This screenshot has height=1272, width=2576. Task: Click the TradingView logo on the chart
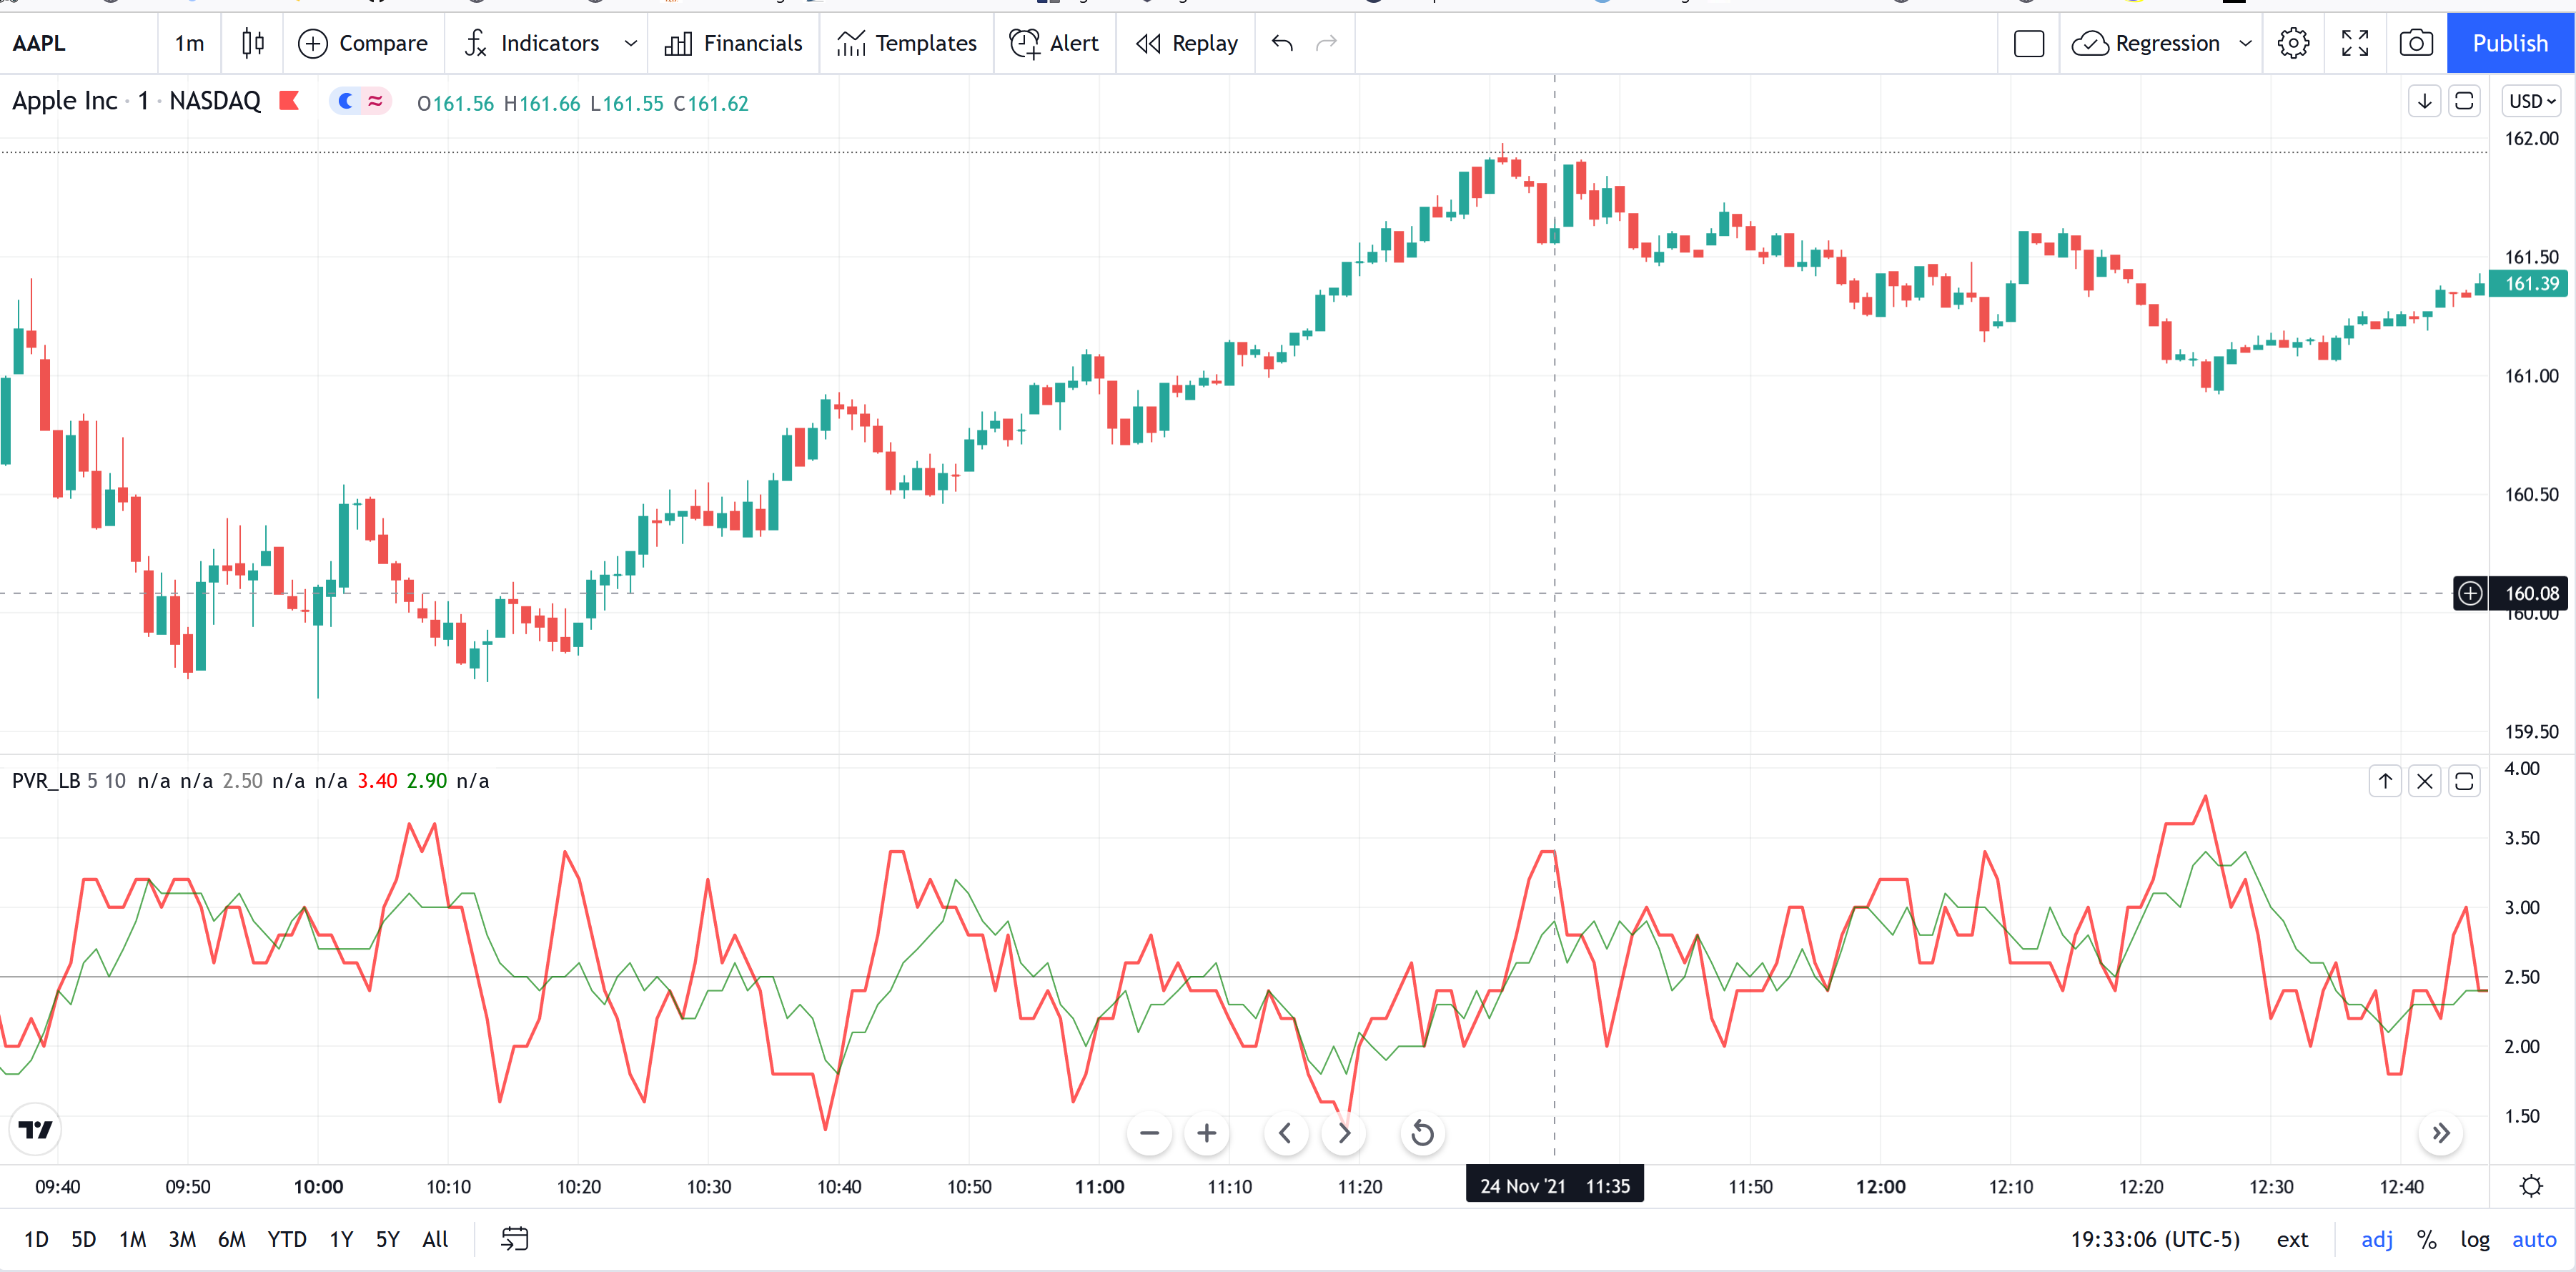[x=36, y=1130]
